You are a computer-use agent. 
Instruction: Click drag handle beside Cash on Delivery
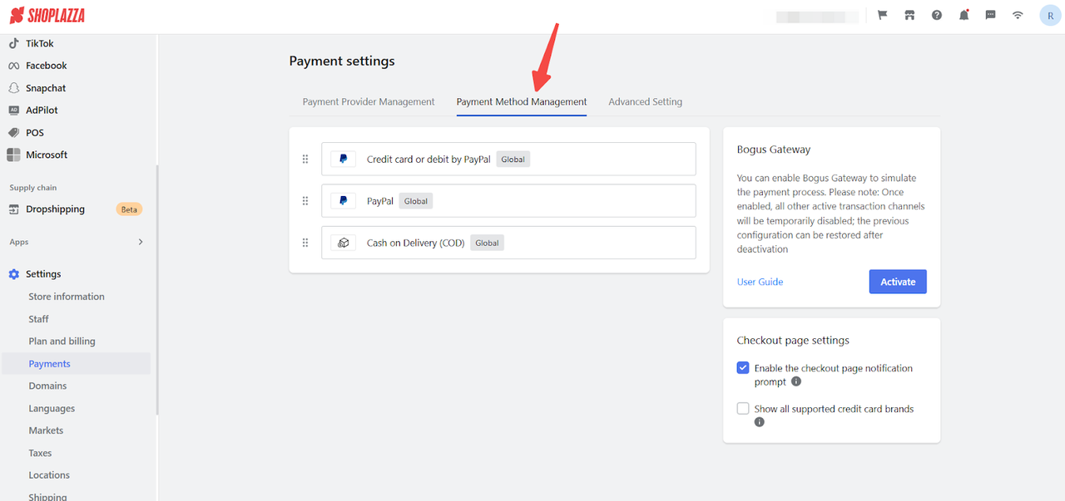tap(305, 243)
